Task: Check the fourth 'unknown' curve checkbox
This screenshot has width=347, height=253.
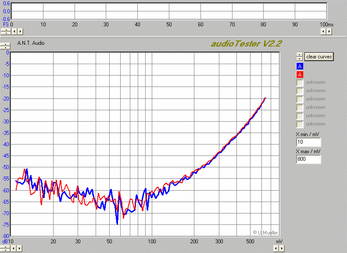Action: (x=300, y=108)
